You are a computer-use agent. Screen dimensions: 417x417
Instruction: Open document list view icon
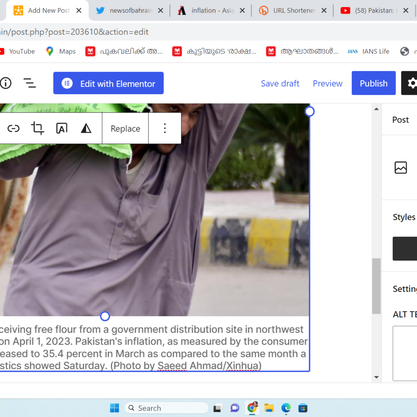(30, 83)
